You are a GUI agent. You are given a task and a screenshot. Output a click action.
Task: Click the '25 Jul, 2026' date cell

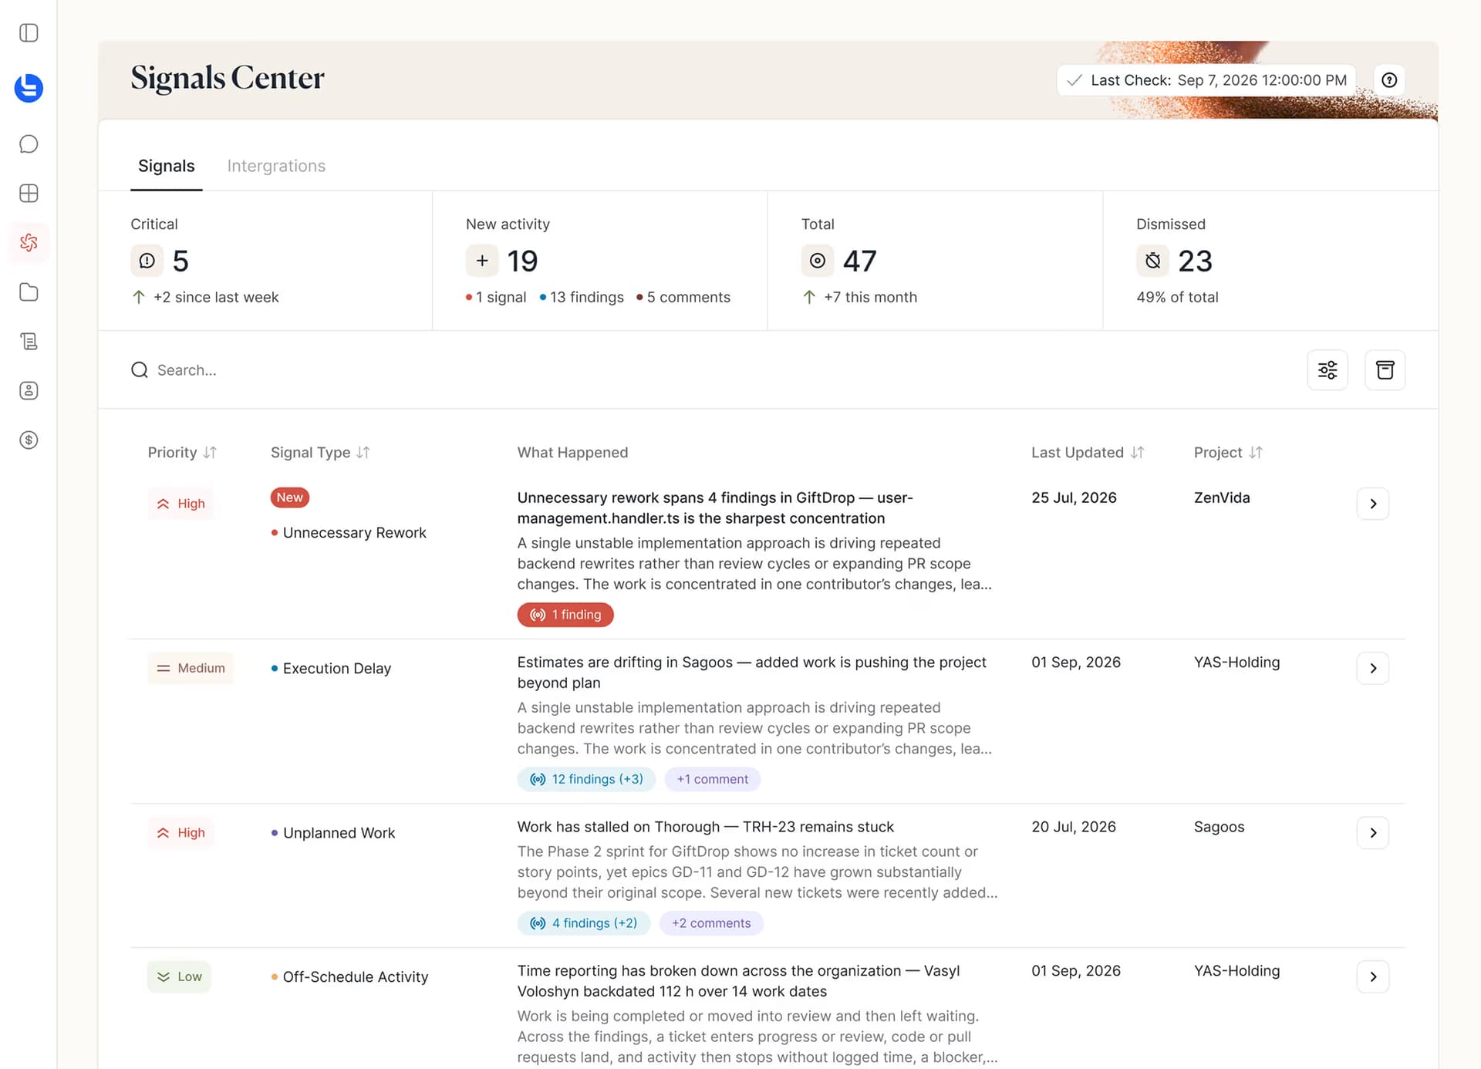click(1074, 498)
